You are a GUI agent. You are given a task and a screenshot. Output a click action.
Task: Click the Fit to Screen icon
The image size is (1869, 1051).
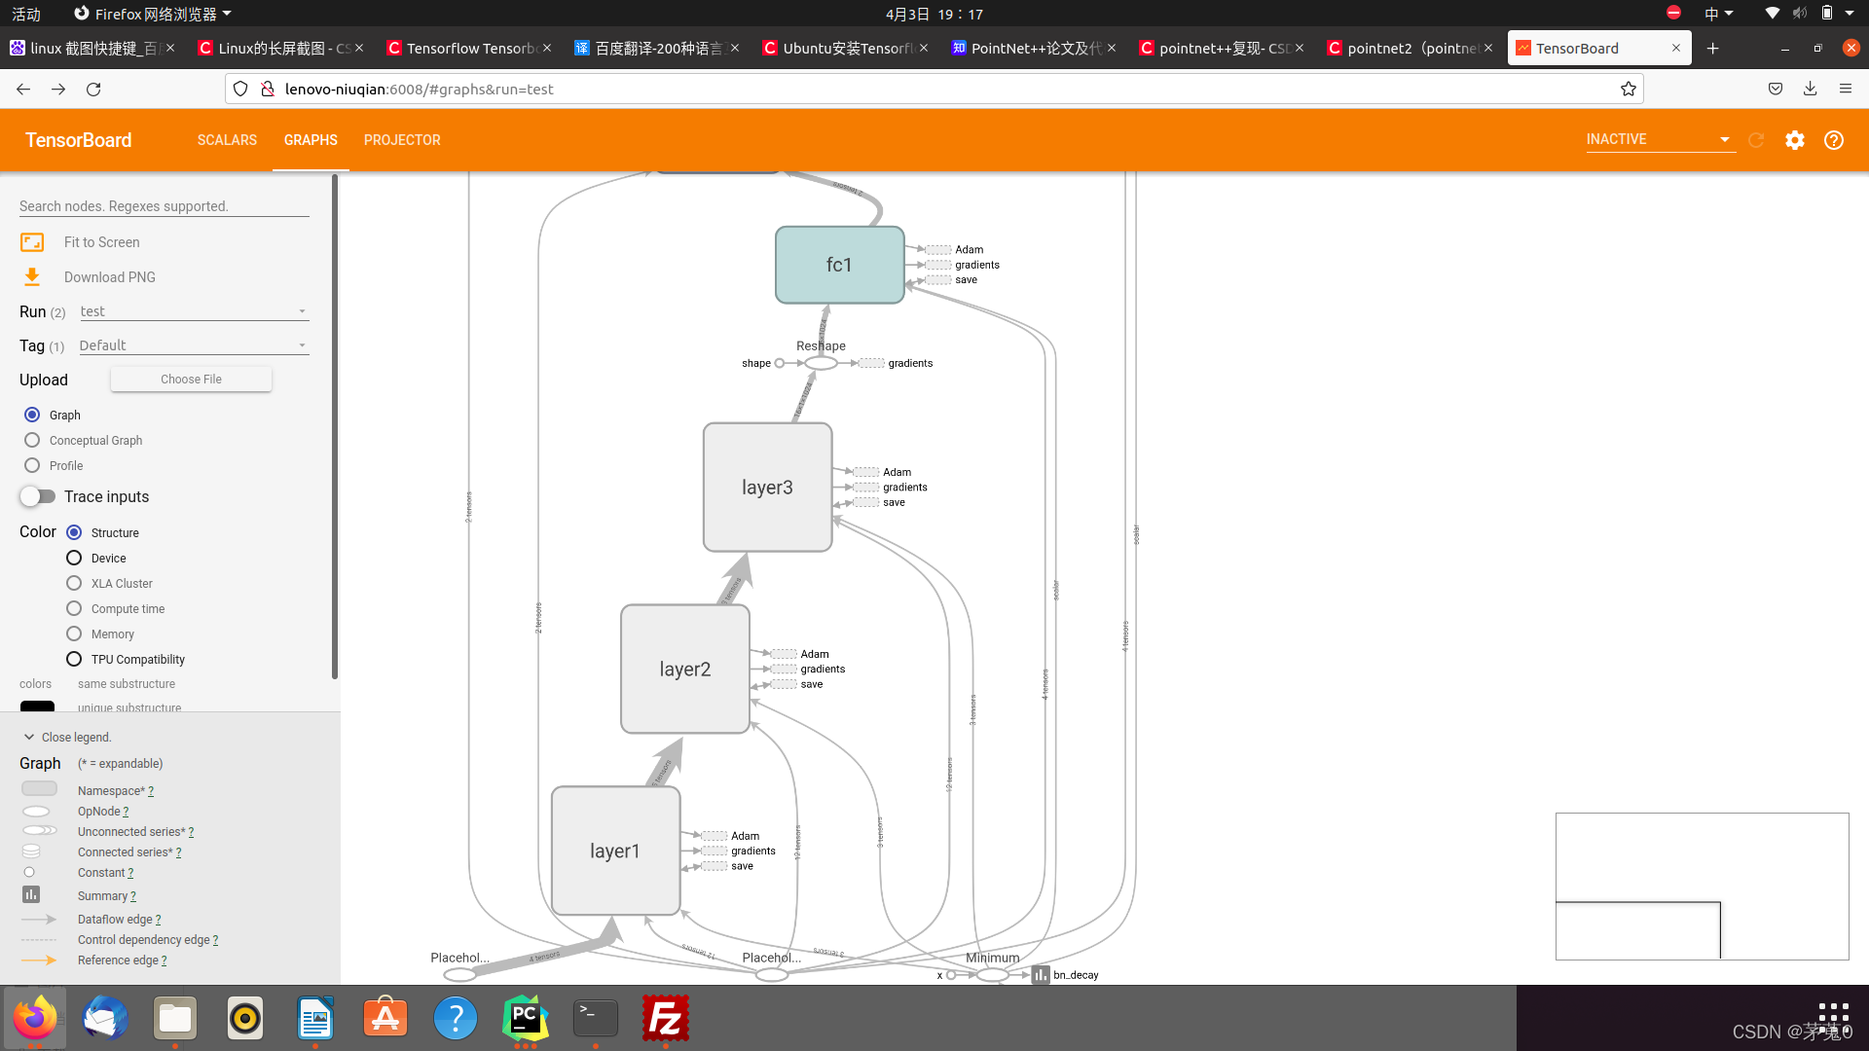click(32, 242)
